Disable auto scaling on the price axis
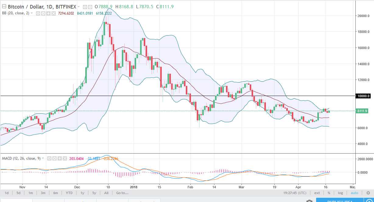The image size is (374, 202). pos(354,193)
